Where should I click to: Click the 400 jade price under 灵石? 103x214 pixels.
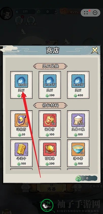(x=78, y=95)
